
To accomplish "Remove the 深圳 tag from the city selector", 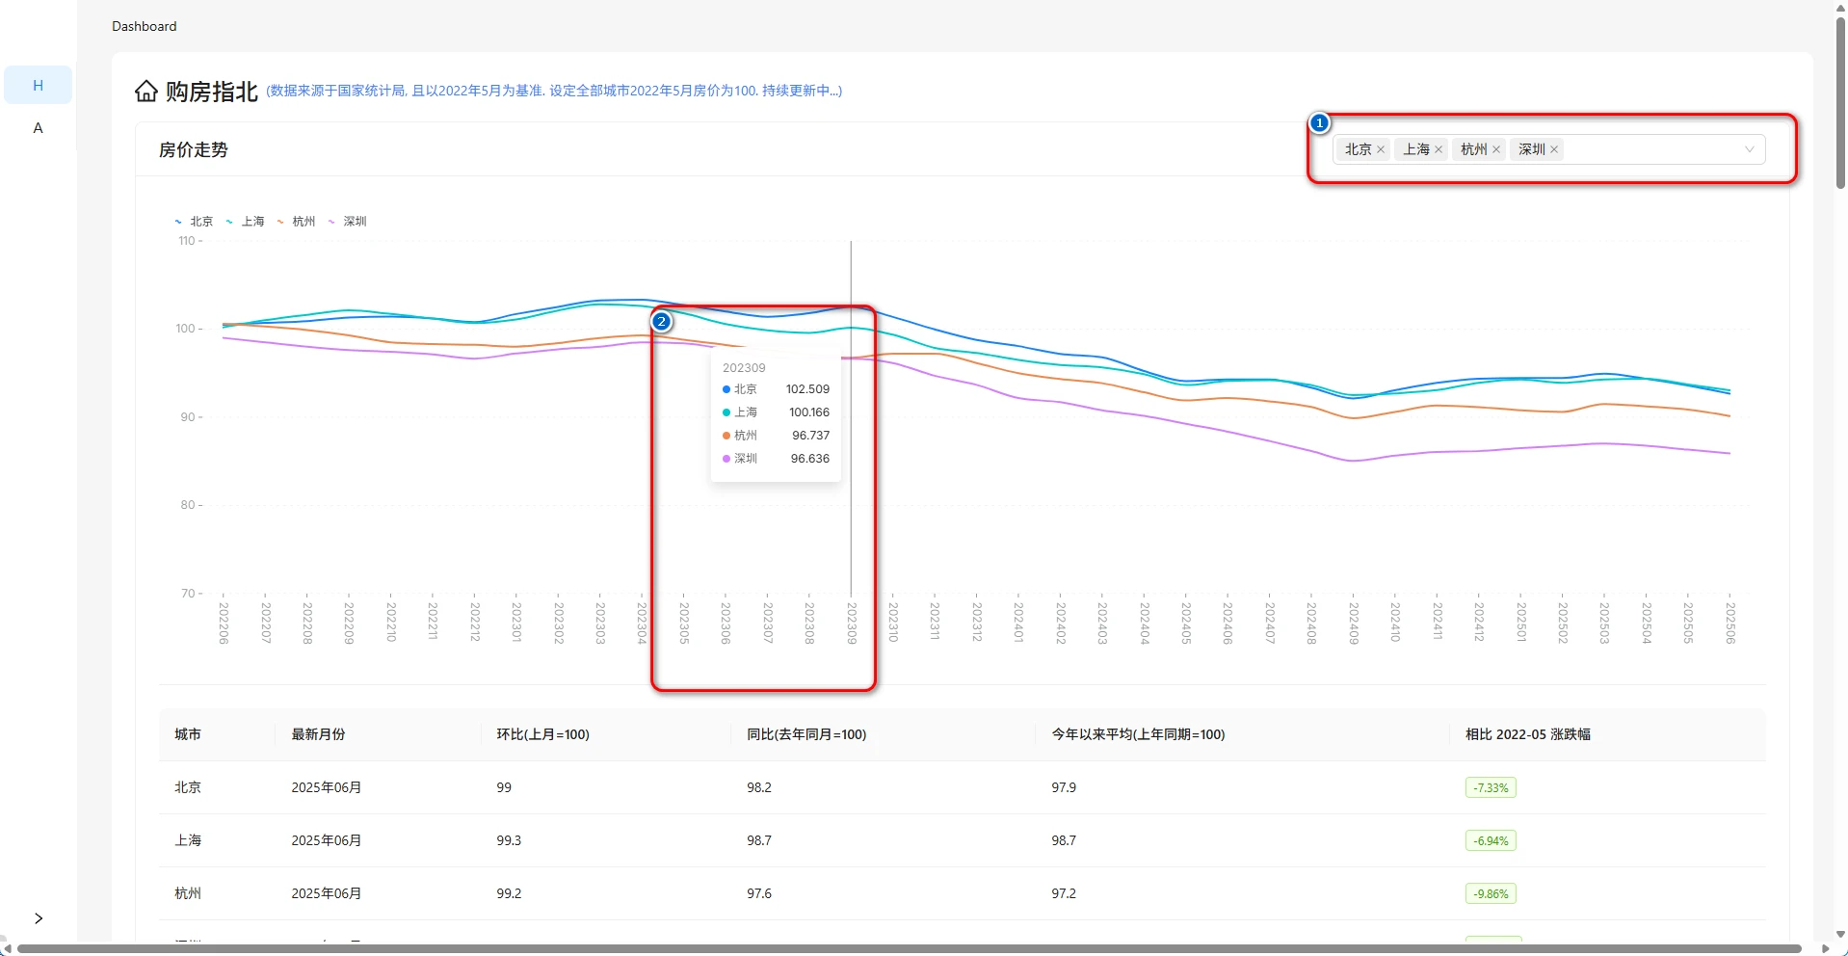I will (1554, 149).
